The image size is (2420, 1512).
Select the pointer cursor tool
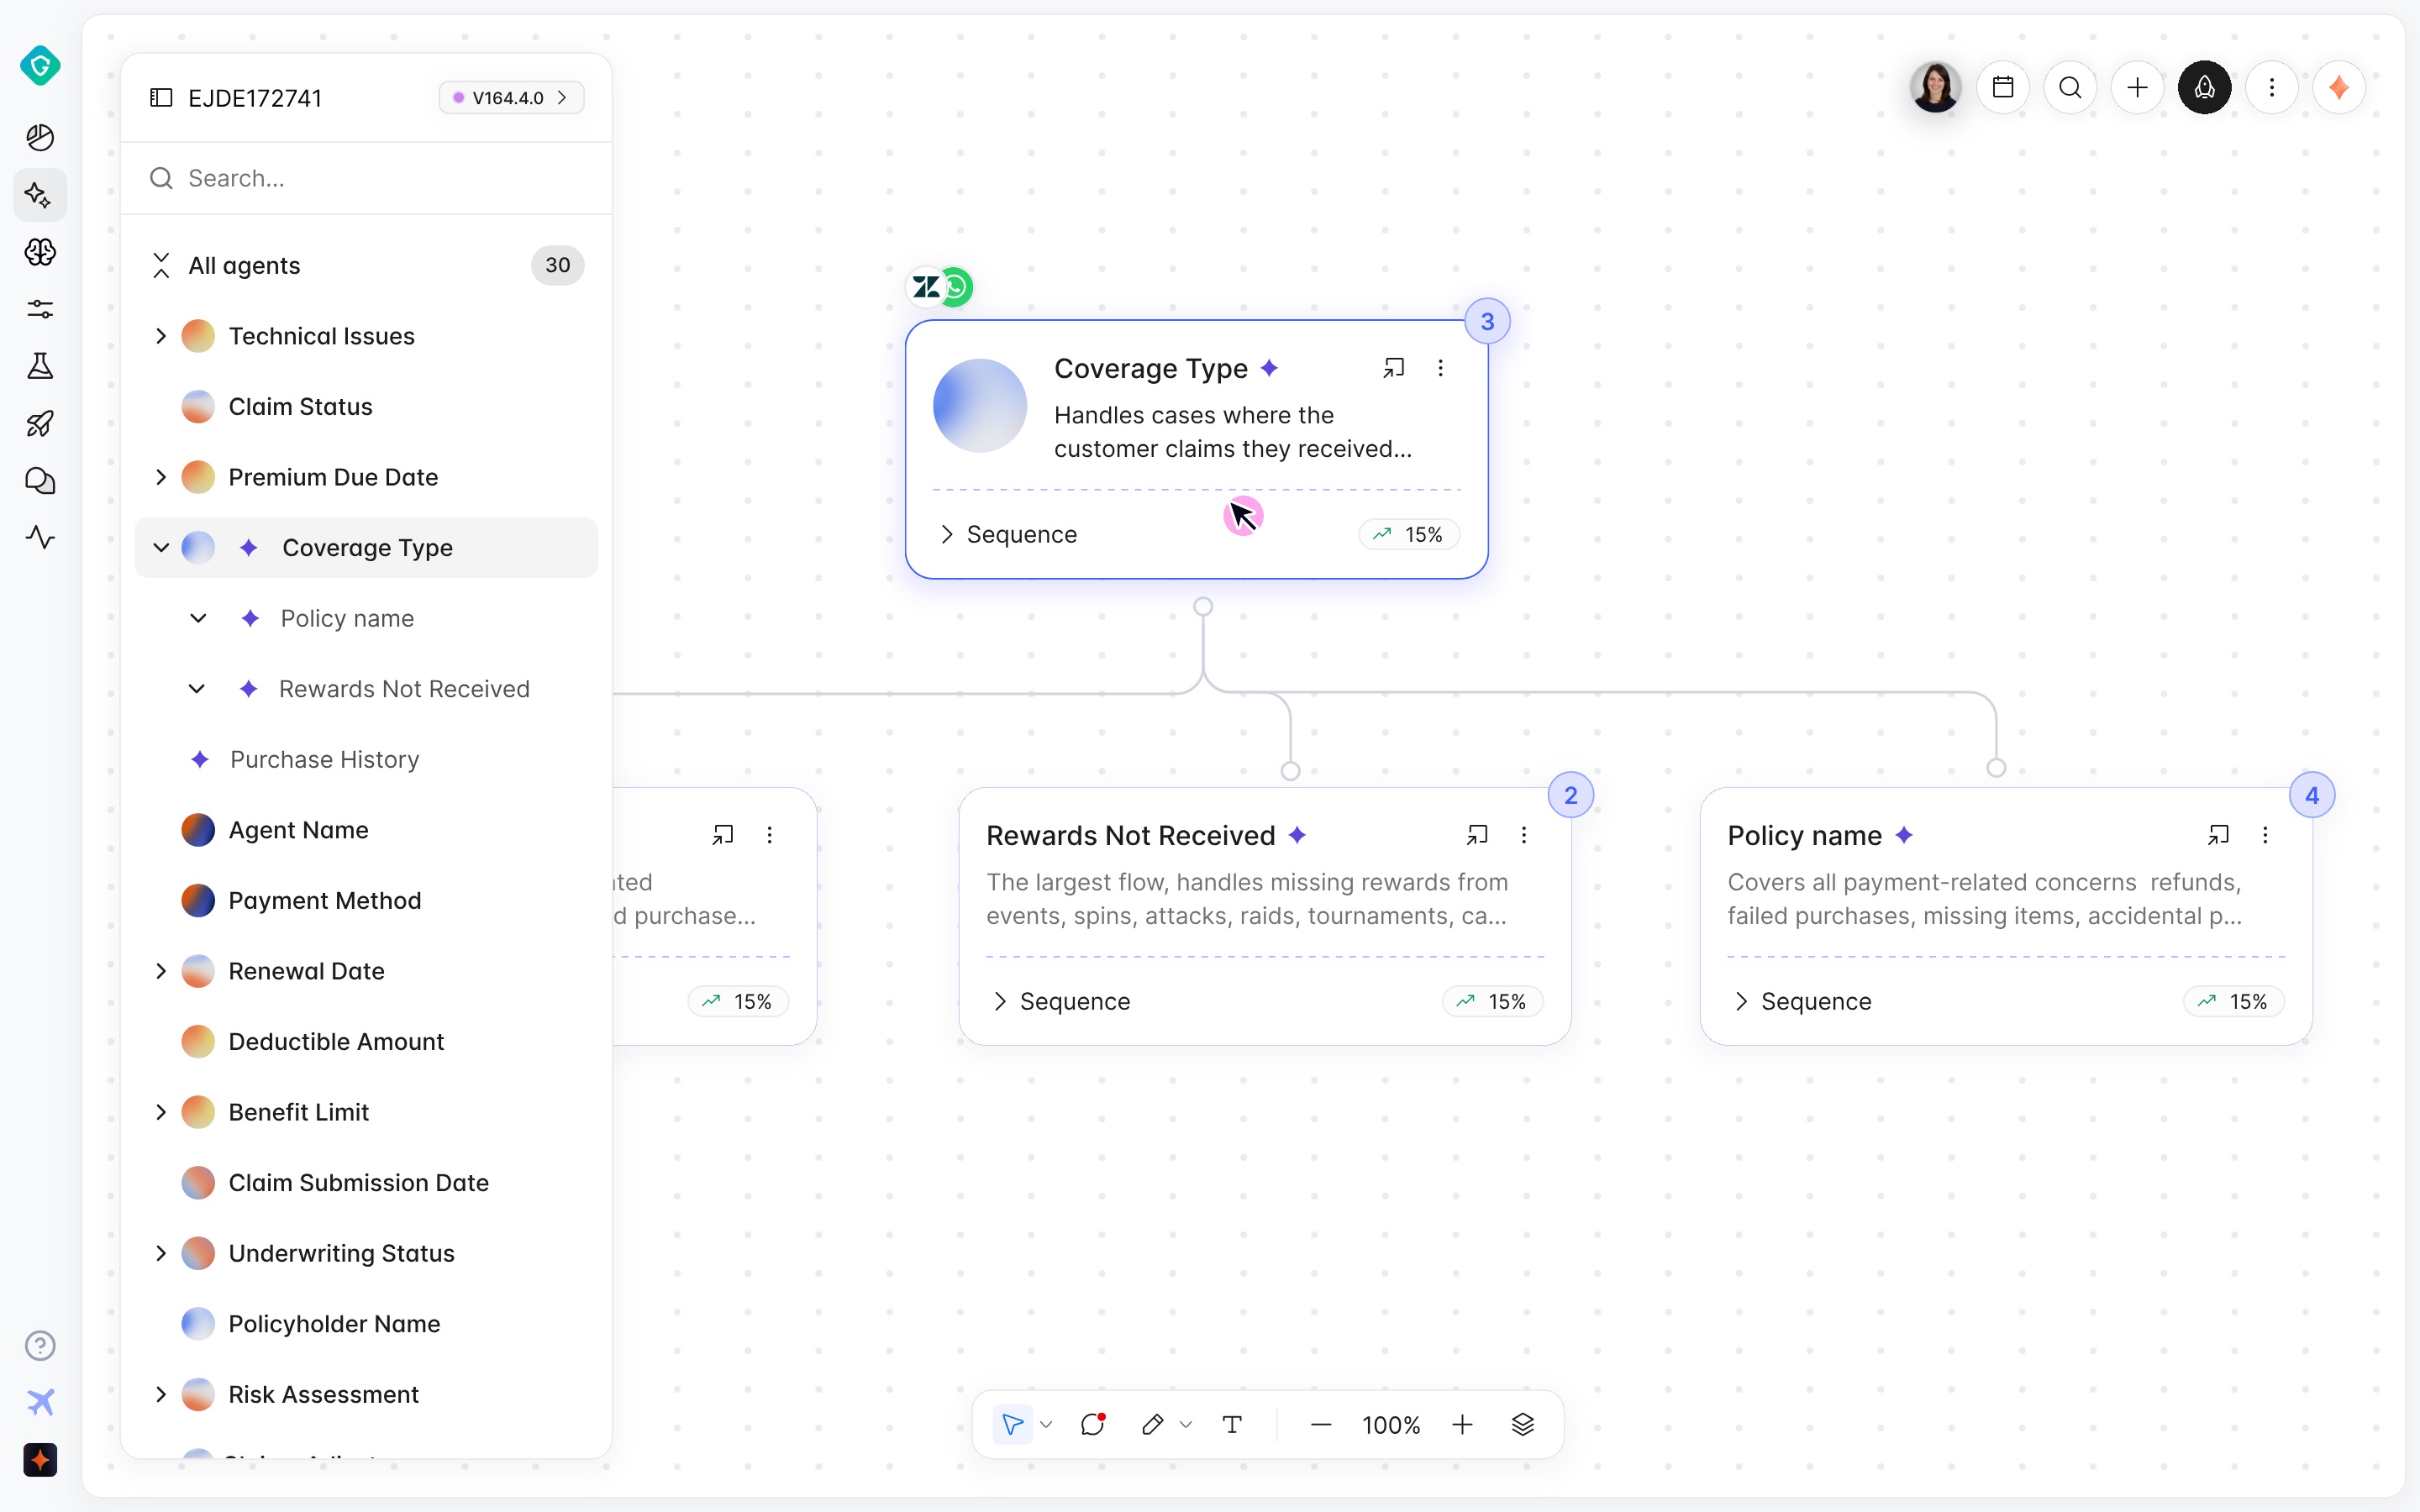(1012, 1424)
